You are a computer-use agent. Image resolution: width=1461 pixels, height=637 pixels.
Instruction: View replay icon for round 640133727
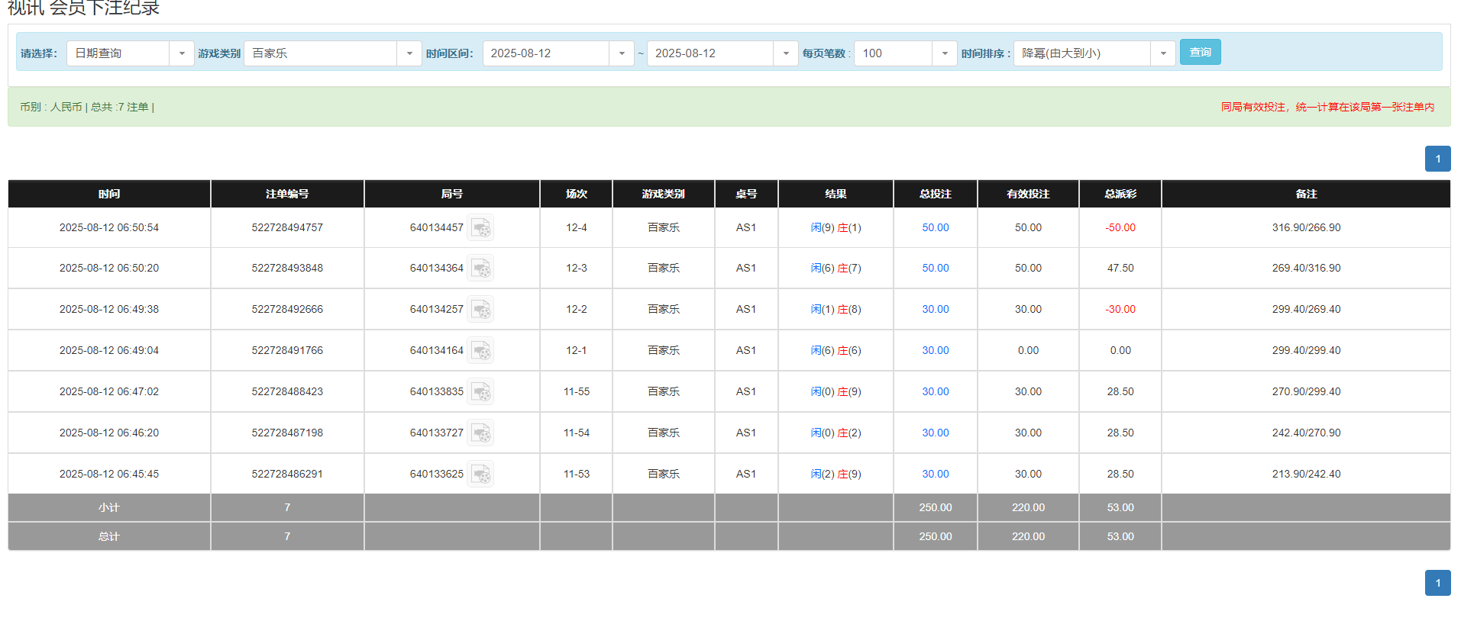(x=480, y=433)
